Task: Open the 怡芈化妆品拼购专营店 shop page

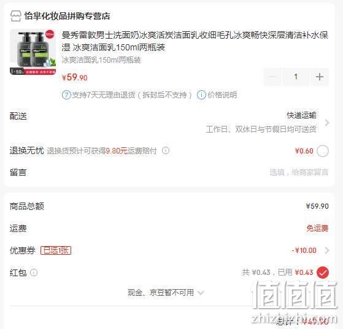Action: click(67, 16)
